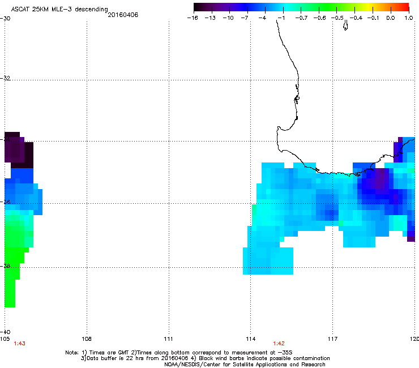
Task: Click the NOAA/NESDIS credit line
Action: click(x=245, y=365)
